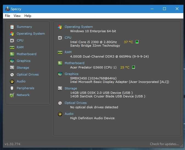Show the Graphics section from sidebar

(24, 61)
